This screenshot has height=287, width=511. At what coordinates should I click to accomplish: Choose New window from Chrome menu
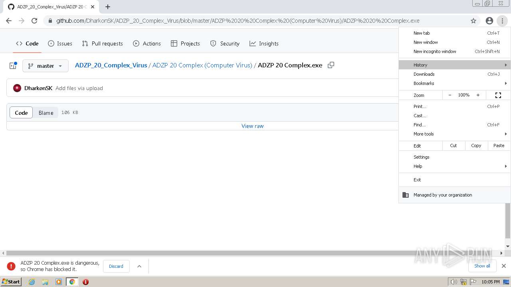coord(455,42)
